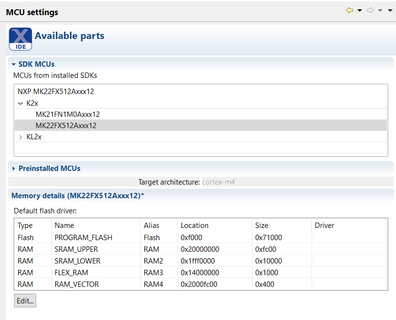The image size is (396, 320).
Task: Select the SRAM_LOWER memory row
Action: pyautogui.click(x=77, y=261)
